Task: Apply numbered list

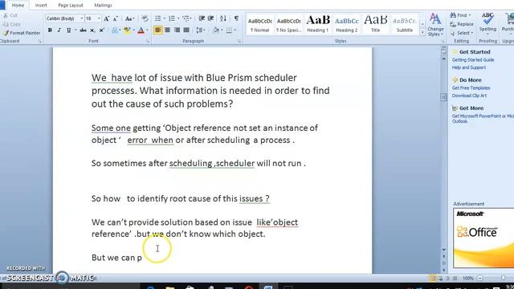Action: tap(172, 18)
